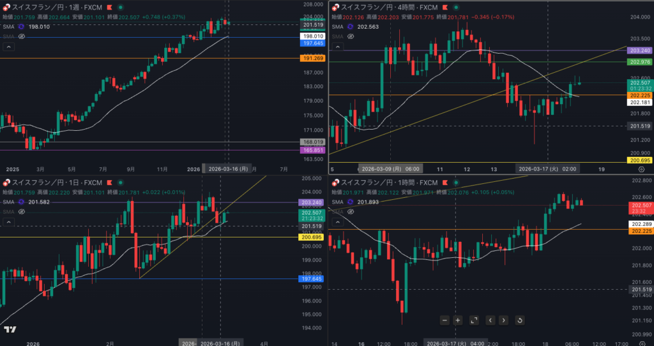Click the yellow 200.695 price label on daily chart
Image resolution: width=654 pixels, height=346 pixels.
point(312,237)
